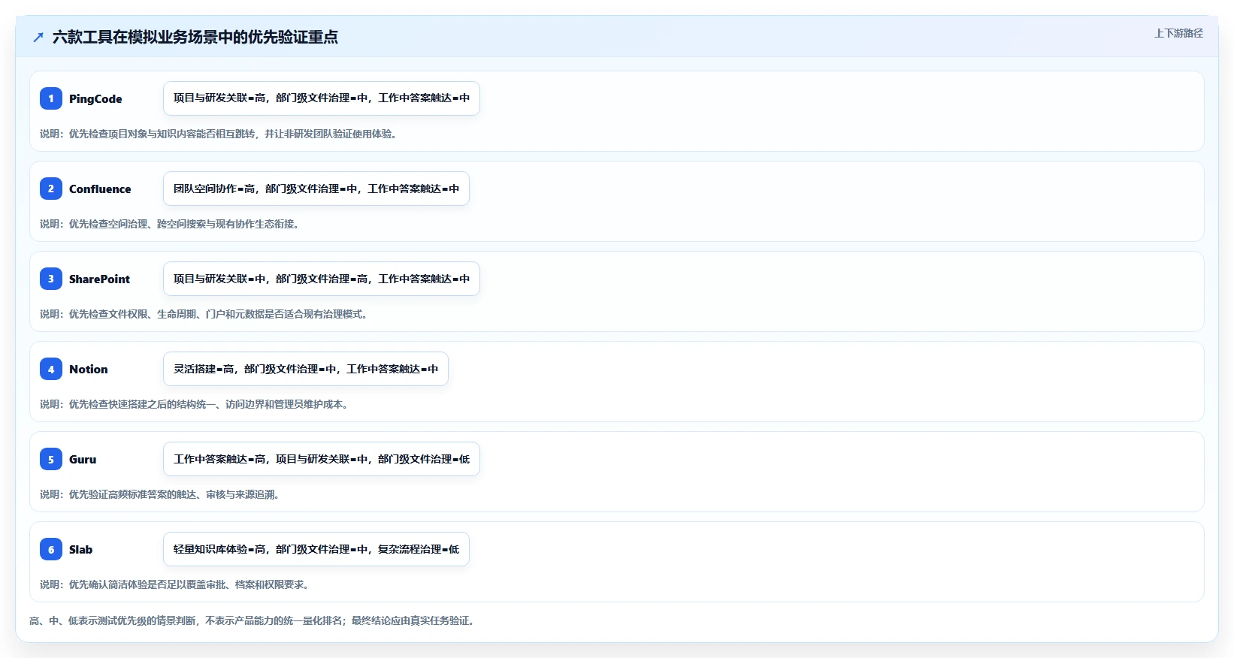Click the footnote 高、中、低表示测试优先级
Image resolution: width=1234 pixels, height=658 pixels.
click(253, 620)
